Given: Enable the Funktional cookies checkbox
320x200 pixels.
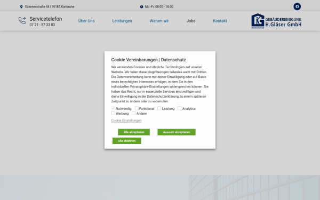Looking at the screenshot, I should point(137,108).
